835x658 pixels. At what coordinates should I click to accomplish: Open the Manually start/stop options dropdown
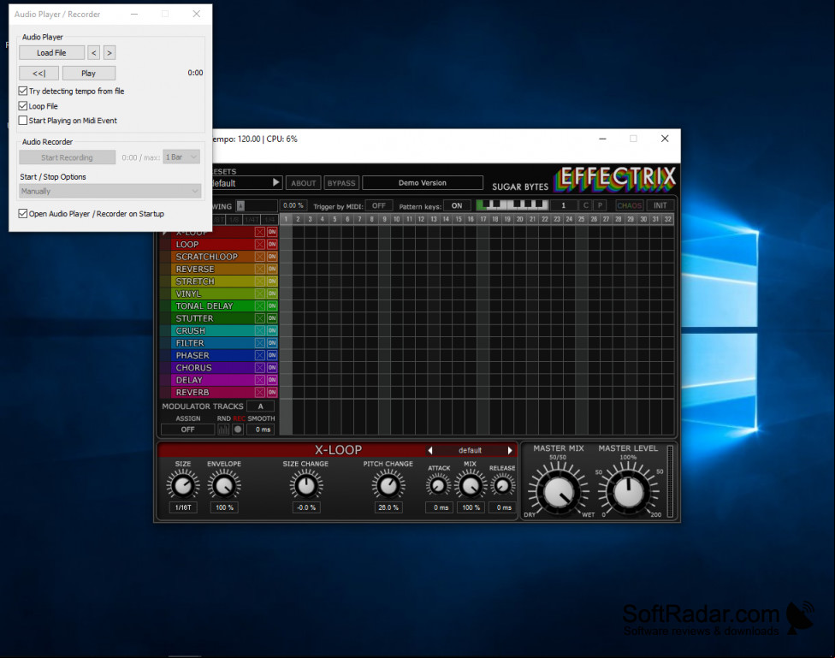point(110,191)
